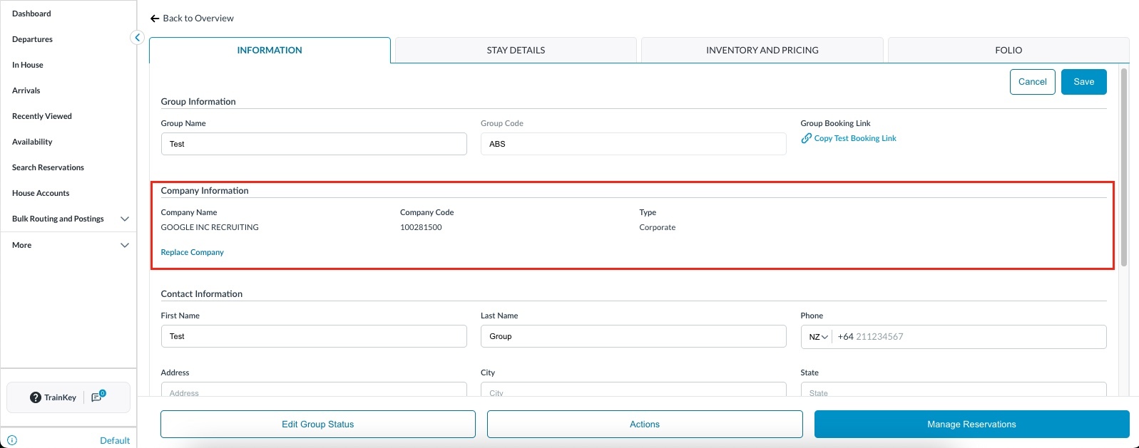Click the Cancel button

[1032, 82]
